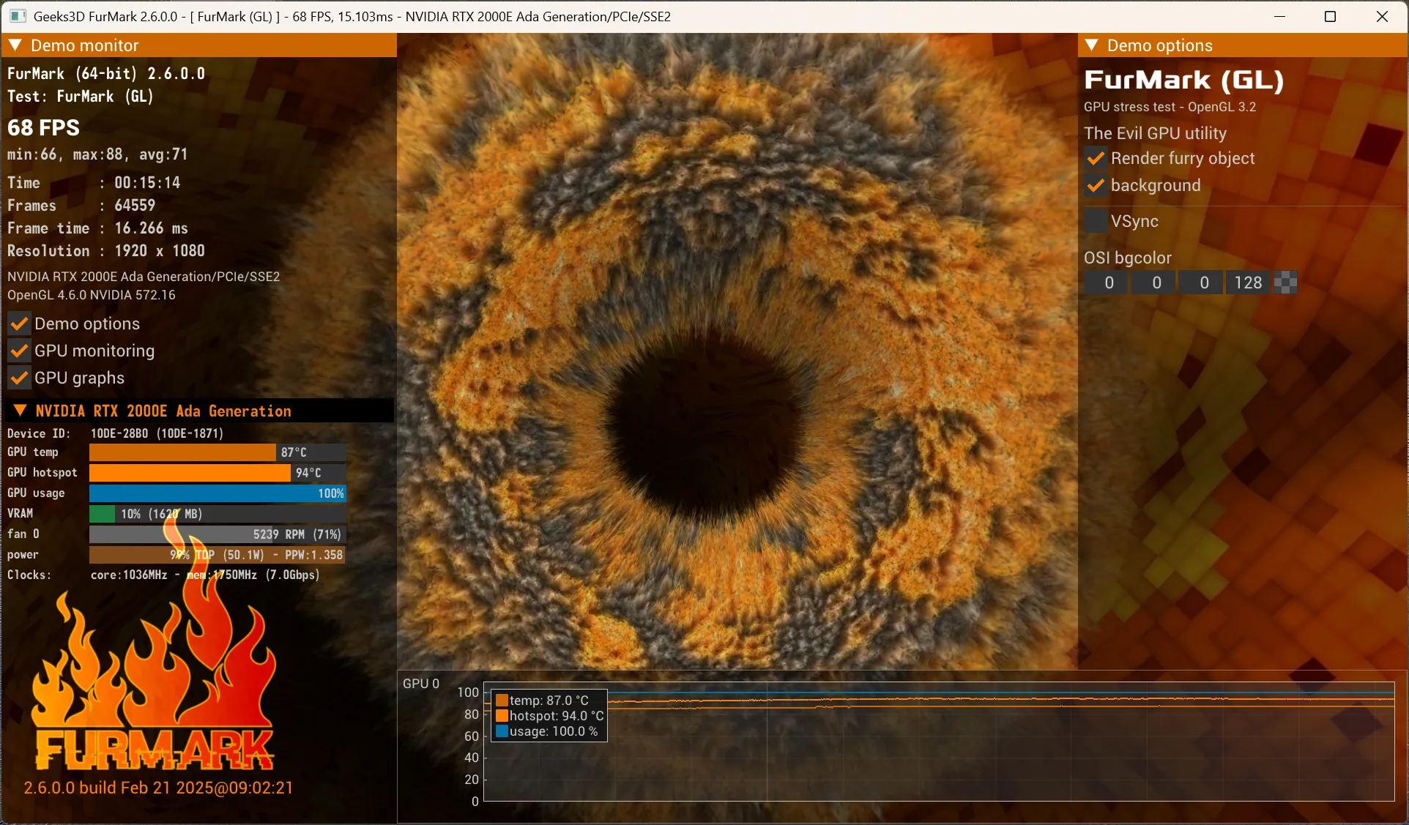The width and height of the screenshot is (1409, 825).
Task: Click the Frames 64559 row
Action: coord(81,206)
